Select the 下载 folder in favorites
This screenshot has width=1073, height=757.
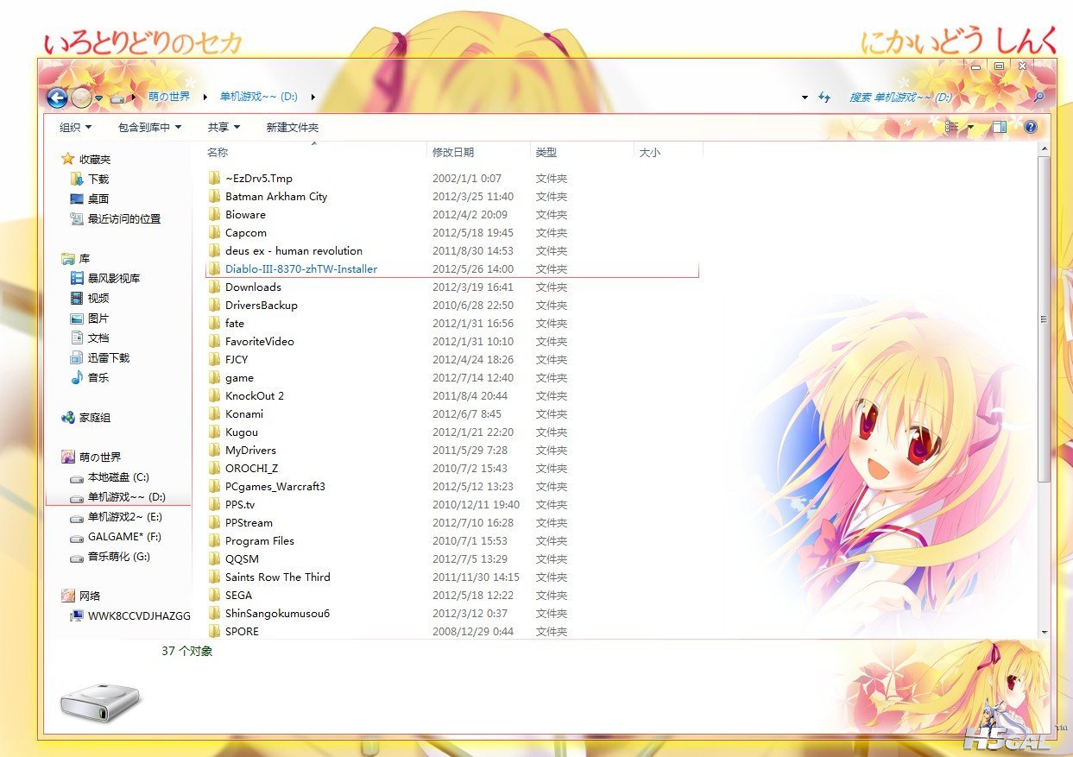(98, 179)
